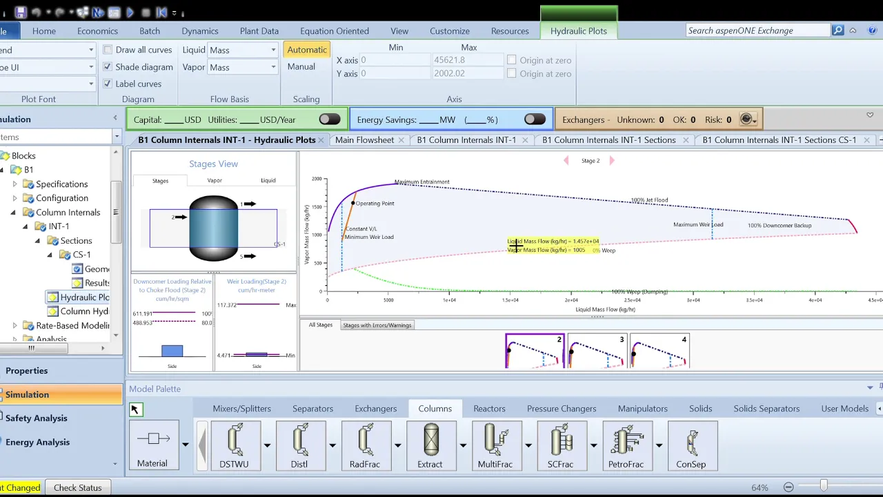Screen dimensions: 883x497
Task: Show Stages with Errors/Warnings tab
Action: 377,325
